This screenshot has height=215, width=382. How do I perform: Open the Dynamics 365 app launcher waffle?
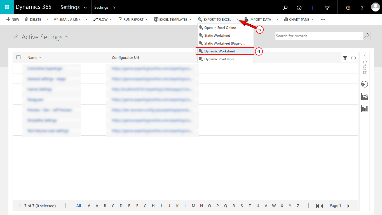pyautogui.click(x=7, y=7)
